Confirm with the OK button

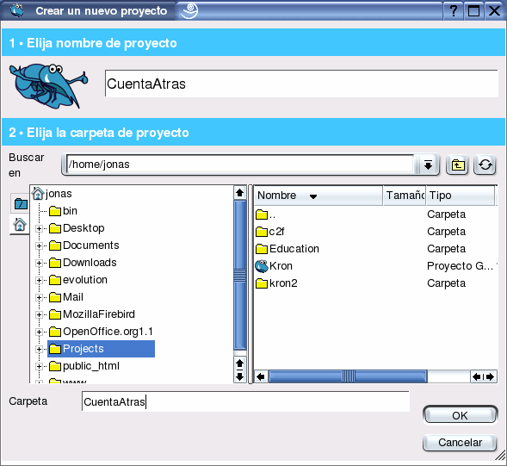click(460, 415)
